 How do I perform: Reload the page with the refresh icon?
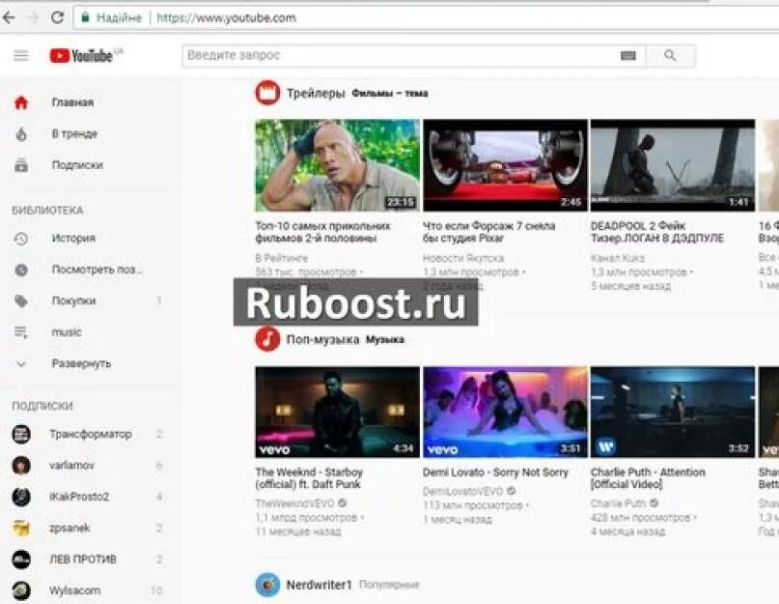point(58,18)
